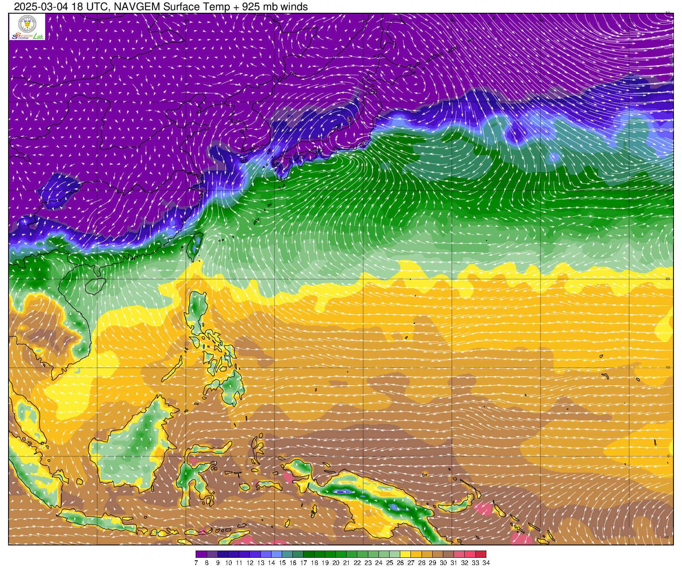Click the legend label "16"
This screenshot has width=682, height=571.
coord(293,563)
